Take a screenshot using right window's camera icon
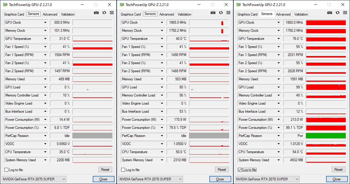The width and height of the screenshot is (350, 184). pos(329,13)
